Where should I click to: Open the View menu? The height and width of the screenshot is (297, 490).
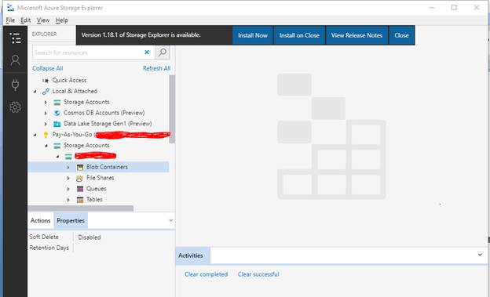tap(43, 20)
